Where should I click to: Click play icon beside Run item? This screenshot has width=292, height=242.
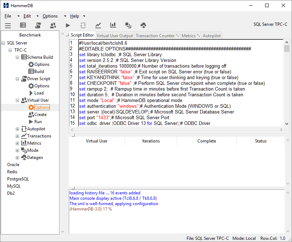coord(31,122)
